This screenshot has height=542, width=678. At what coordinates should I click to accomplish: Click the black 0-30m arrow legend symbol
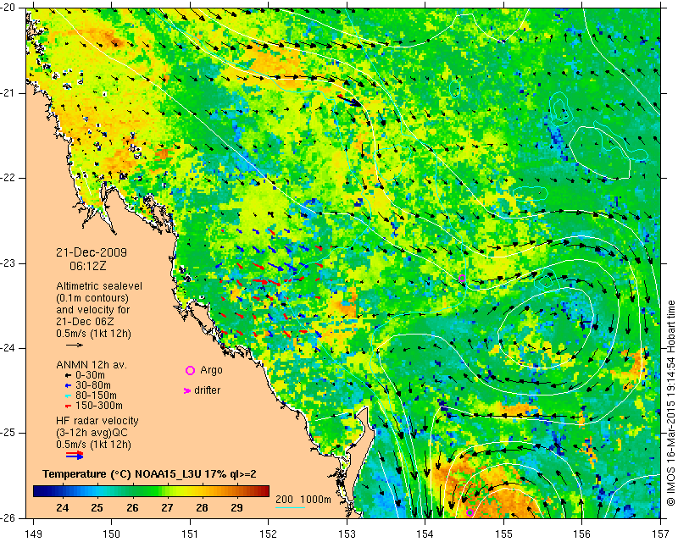pos(68,375)
